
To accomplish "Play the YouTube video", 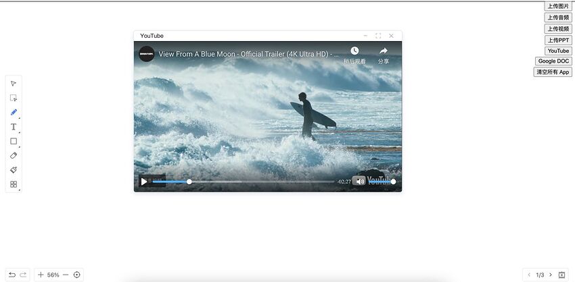I will coord(144,181).
